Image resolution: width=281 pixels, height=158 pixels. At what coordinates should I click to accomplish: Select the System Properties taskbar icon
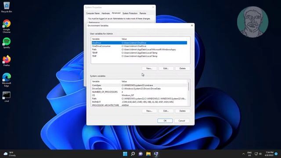[156, 154]
